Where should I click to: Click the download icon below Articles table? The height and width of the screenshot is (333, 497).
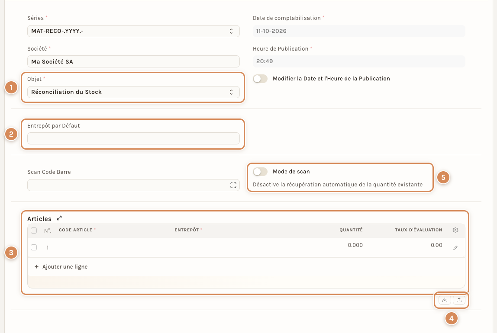(x=445, y=300)
